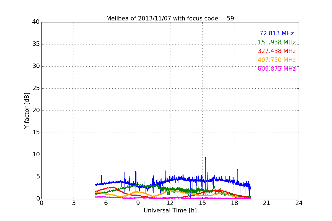Select the 151.938 MHz legend label
The image size is (332, 221).
coord(277,42)
